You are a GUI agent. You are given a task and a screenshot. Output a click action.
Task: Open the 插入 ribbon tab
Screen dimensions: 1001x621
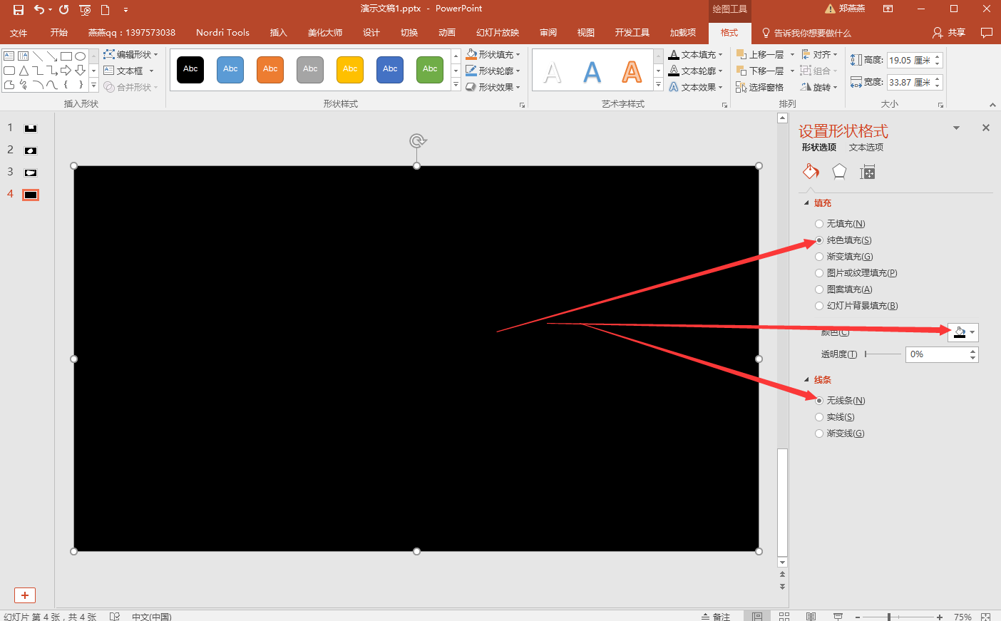click(x=278, y=33)
